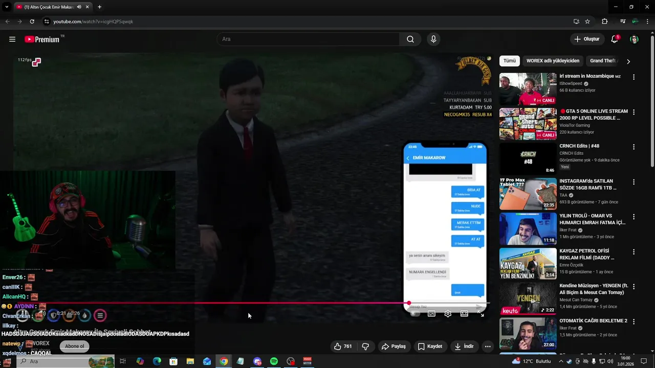This screenshot has height=368, width=655.
Task: Open the weather 12°C Bulutlu widget
Action: pyautogui.click(x=531, y=361)
